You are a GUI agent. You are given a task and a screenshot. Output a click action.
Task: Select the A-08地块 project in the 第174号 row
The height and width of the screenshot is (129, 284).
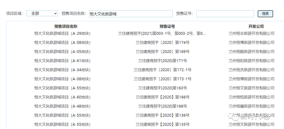[x=62, y=42]
